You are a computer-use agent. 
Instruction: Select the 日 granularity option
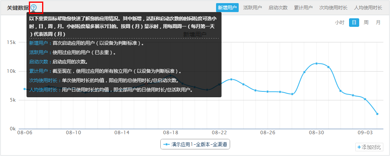354,23
